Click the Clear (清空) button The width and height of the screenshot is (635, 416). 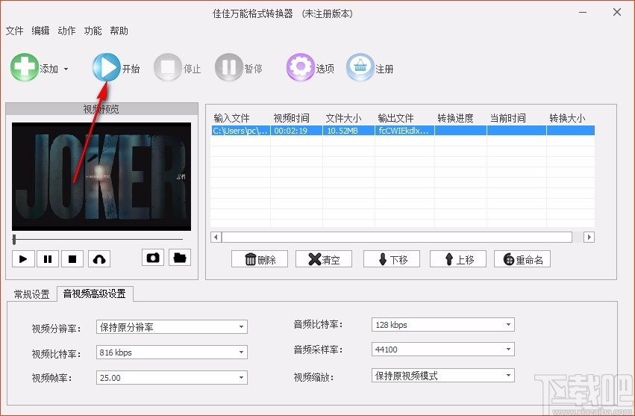click(324, 258)
